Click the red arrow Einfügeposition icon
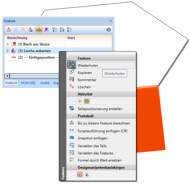The image size is (190, 184). 14,57
